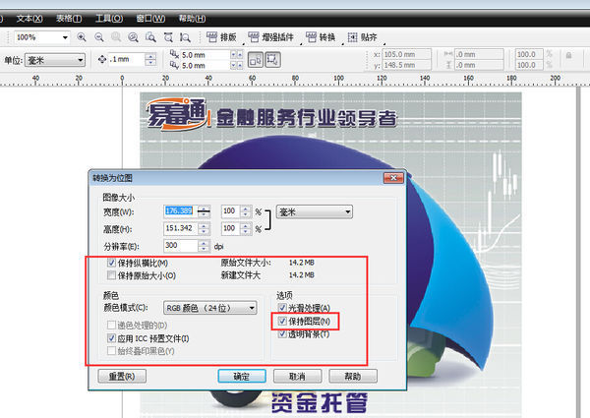The width and height of the screenshot is (590, 418).
Task: Uncheck the 保持图层 option
Action: 282,321
